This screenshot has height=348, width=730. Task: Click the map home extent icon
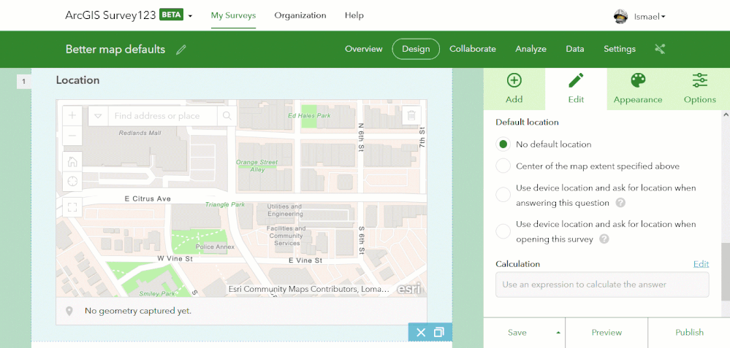(x=72, y=162)
